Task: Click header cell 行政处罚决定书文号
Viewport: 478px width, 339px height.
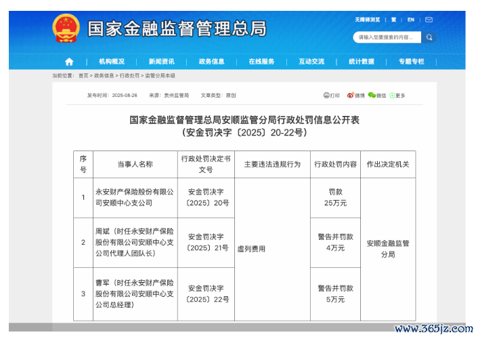Action: point(206,164)
